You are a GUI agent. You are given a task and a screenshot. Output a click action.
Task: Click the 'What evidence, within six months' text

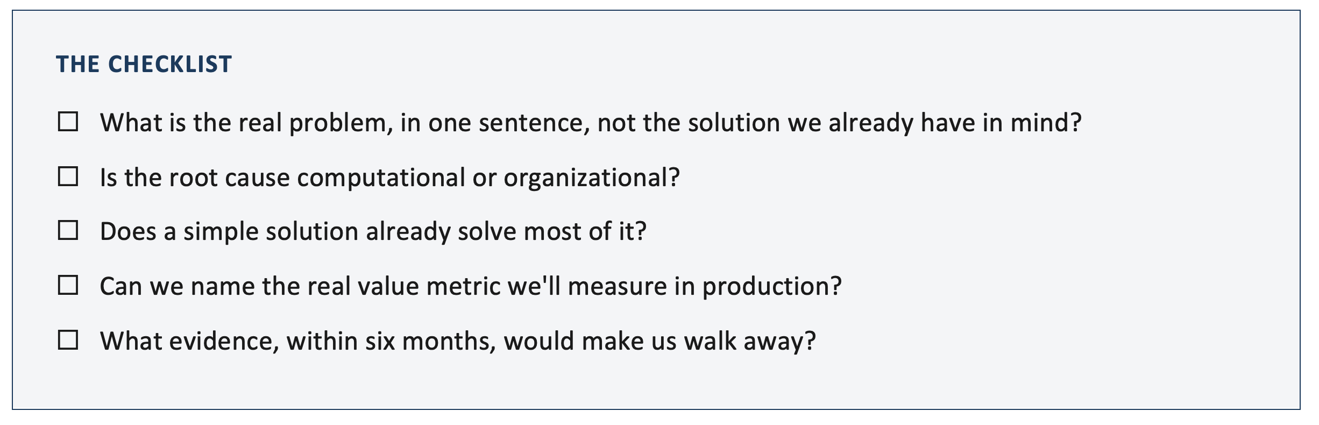[x=458, y=341]
